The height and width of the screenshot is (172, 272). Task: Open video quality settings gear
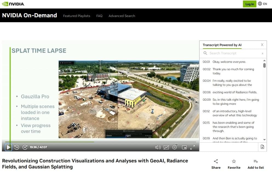[175, 147]
